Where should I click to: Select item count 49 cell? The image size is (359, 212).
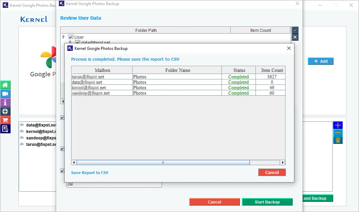(x=271, y=88)
